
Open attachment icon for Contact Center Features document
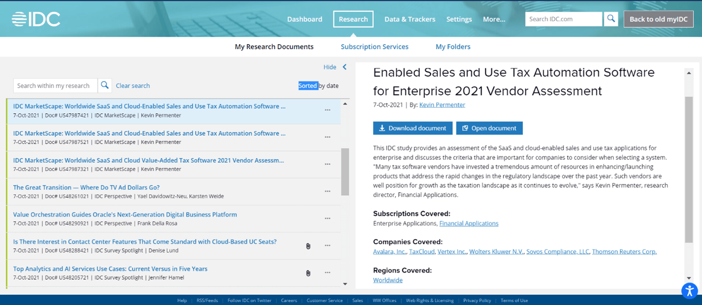click(308, 246)
